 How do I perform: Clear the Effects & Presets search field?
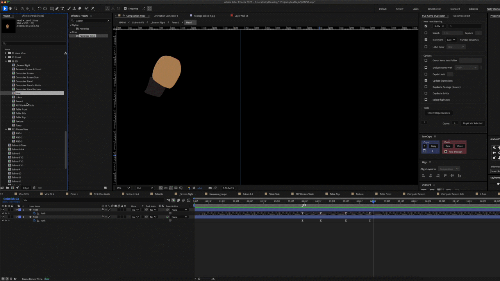[109, 21]
